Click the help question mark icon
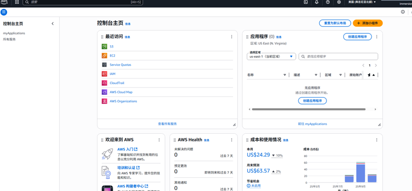The width and height of the screenshot is (412, 191). 328,2
